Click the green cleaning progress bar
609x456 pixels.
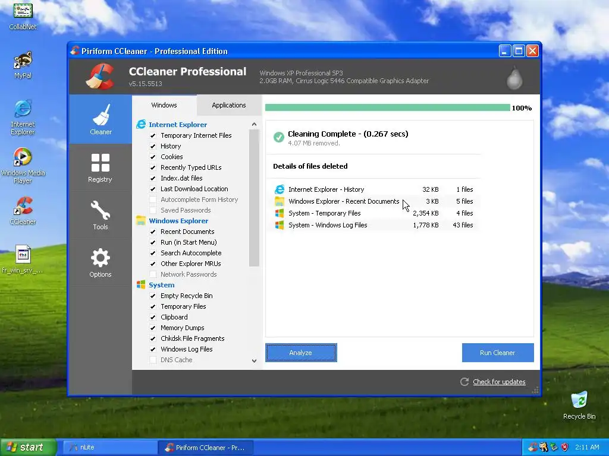(388, 107)
